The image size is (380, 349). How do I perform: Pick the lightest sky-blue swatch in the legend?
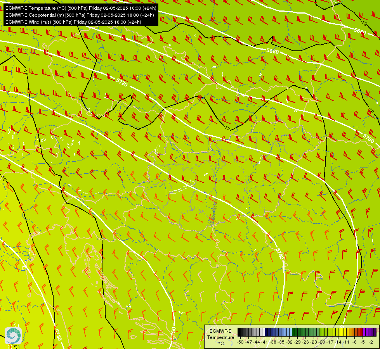click(291, 332)
